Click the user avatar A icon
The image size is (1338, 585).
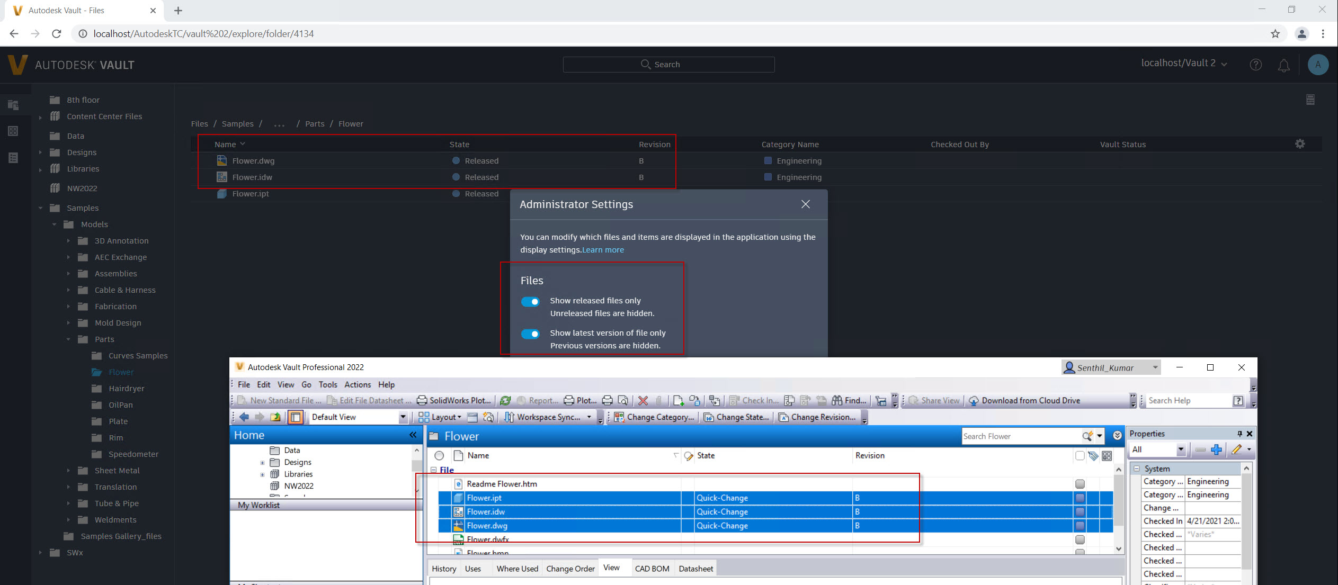click(1318, 65)
